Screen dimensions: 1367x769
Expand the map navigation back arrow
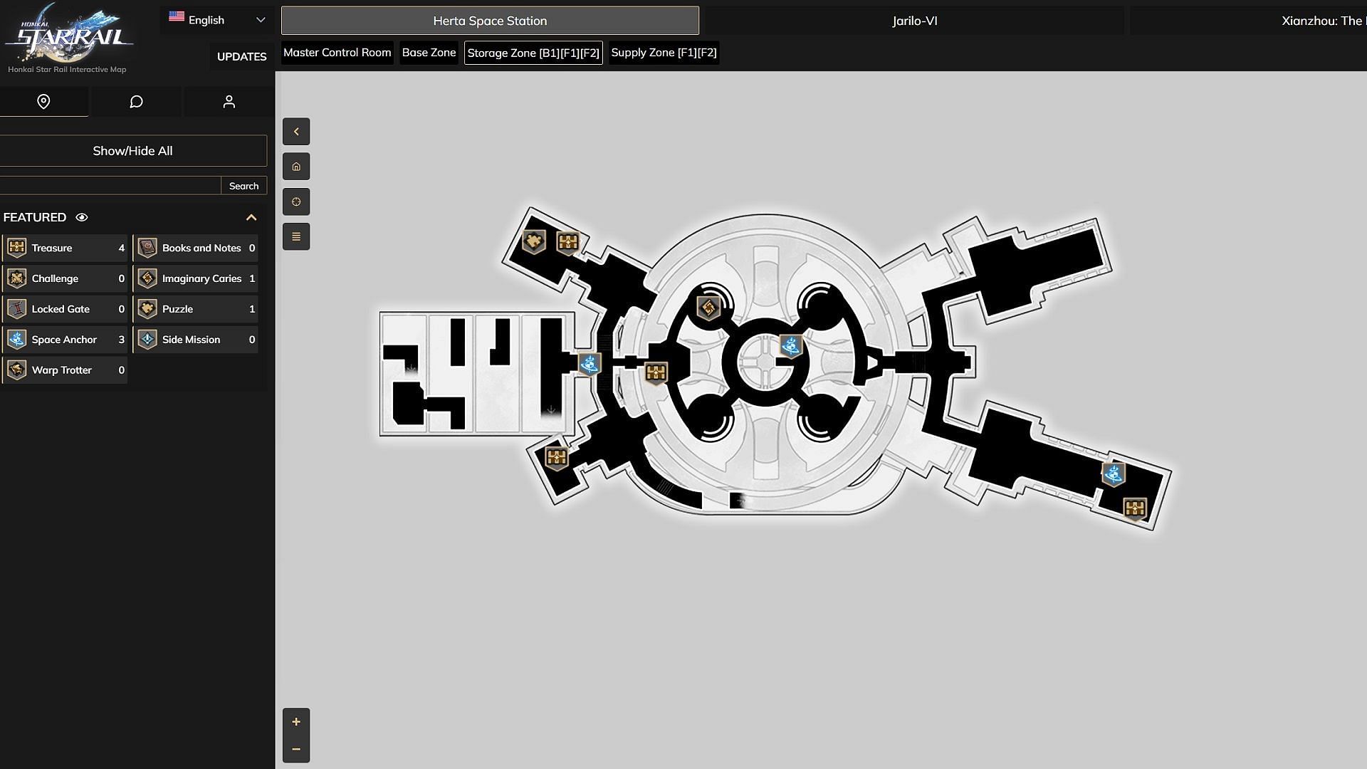coord(297,130)
